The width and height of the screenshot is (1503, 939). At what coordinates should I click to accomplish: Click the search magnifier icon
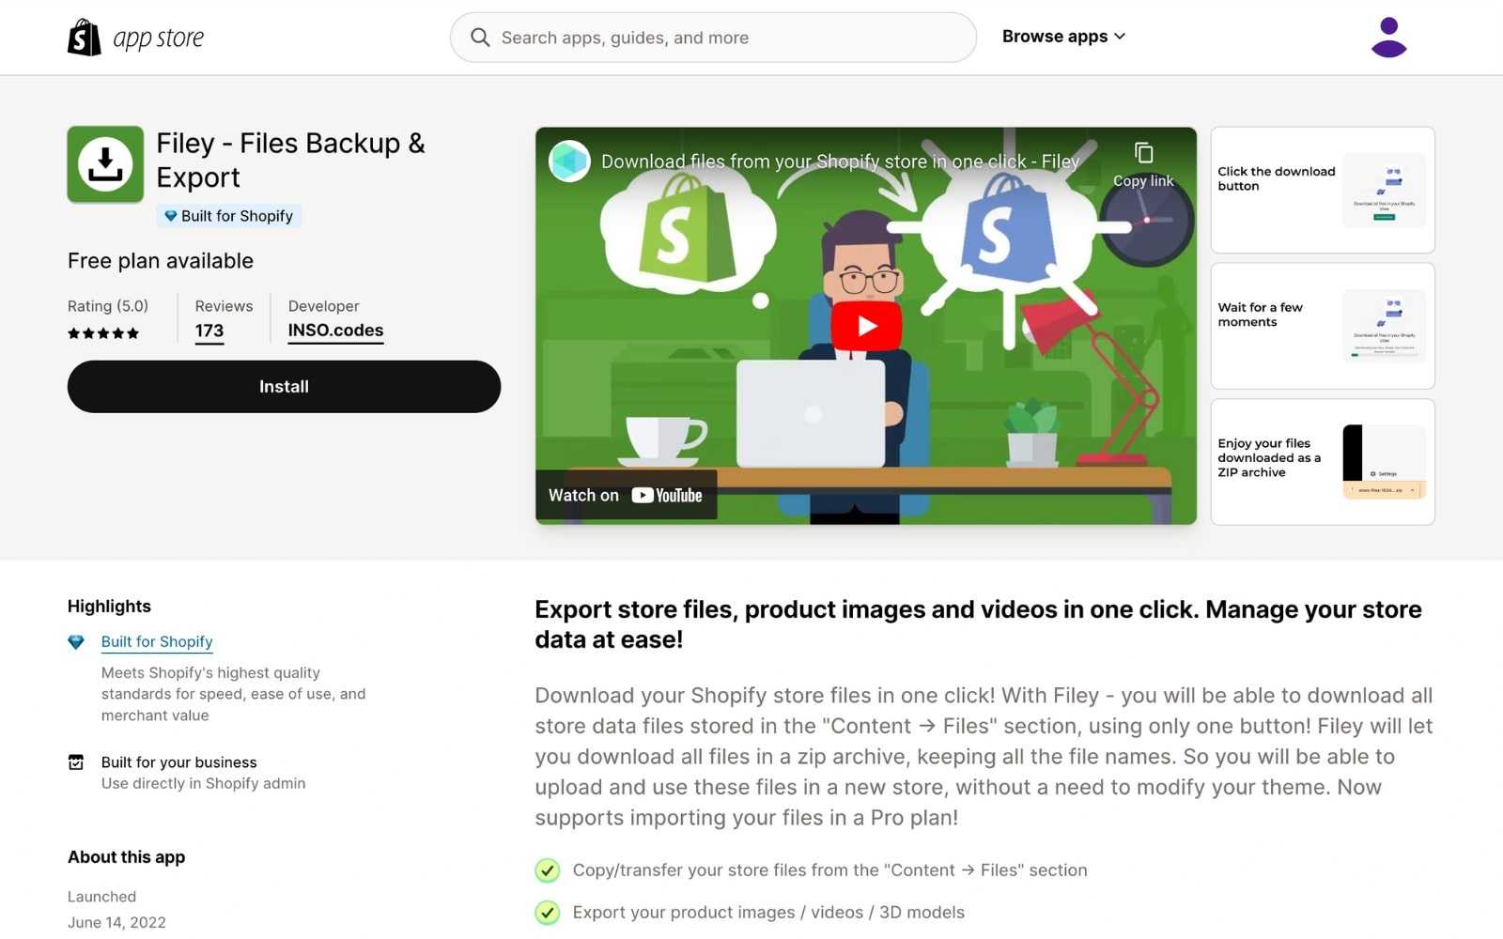pyautogui.click(x=480, y=38)
